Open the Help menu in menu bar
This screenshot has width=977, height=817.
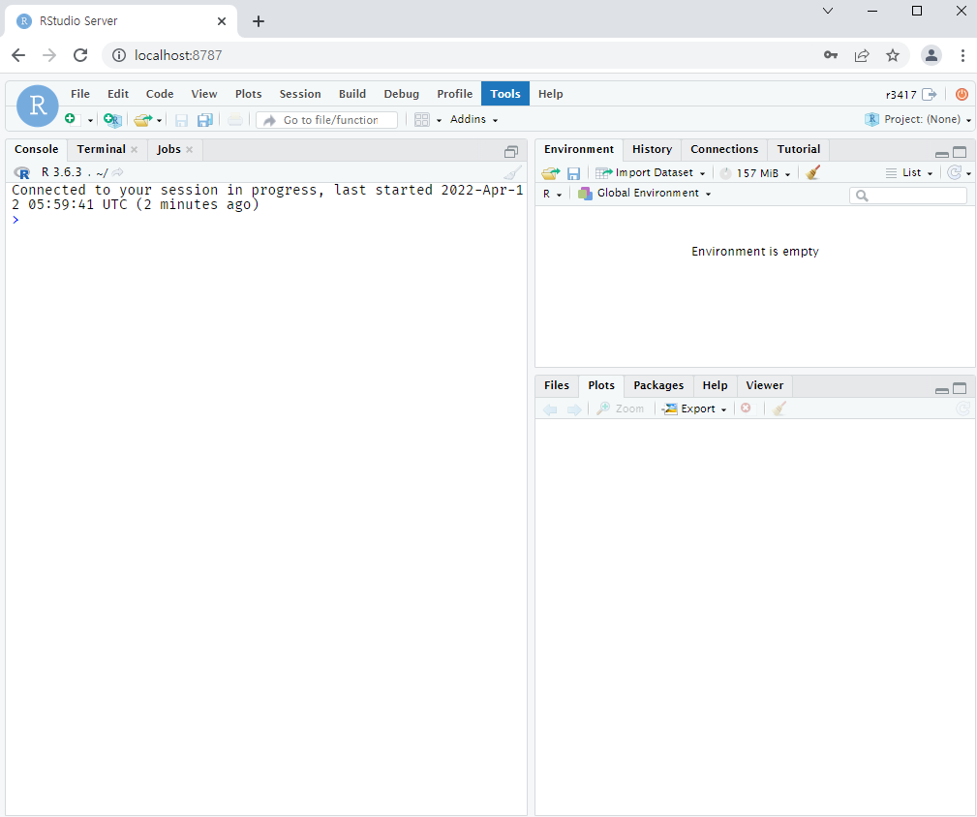tap(551, 94)
